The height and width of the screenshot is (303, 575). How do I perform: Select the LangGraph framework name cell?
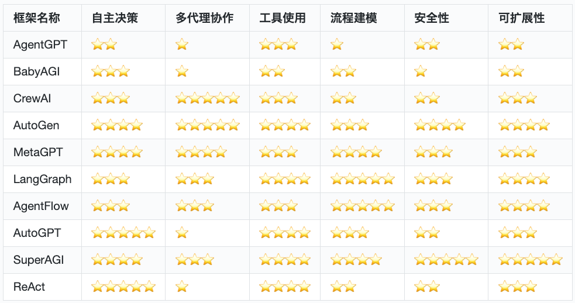[42, 179]
